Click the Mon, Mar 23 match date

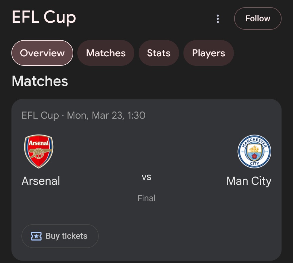95,116
